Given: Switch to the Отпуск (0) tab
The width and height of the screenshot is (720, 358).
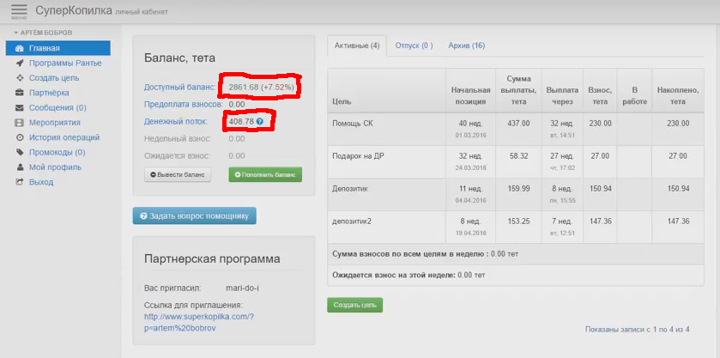Looking at the screenshot, I should pos(414,46).
